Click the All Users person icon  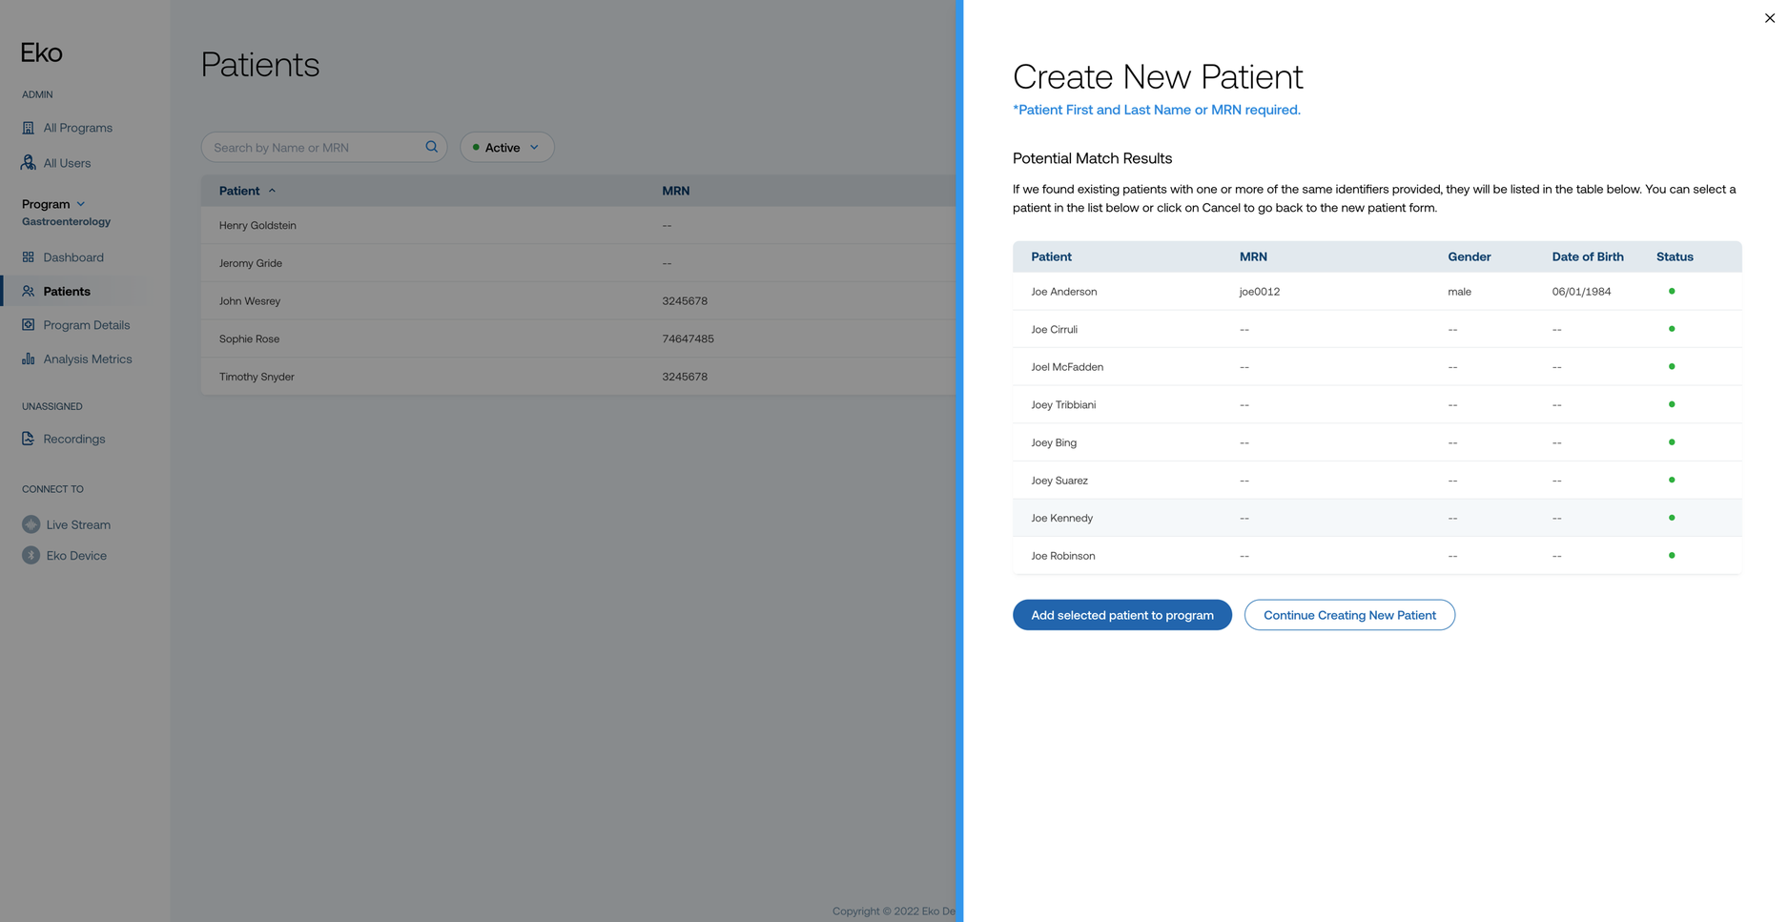28,163
